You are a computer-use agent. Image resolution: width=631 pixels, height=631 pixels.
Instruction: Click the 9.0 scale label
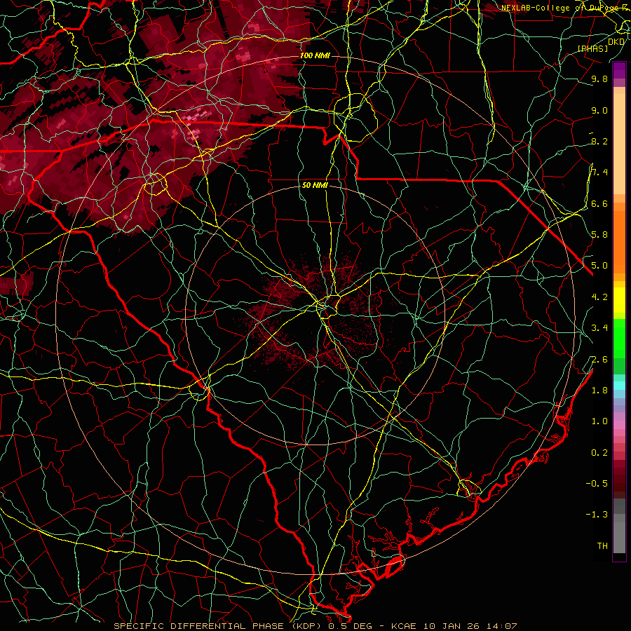point(599,110)
